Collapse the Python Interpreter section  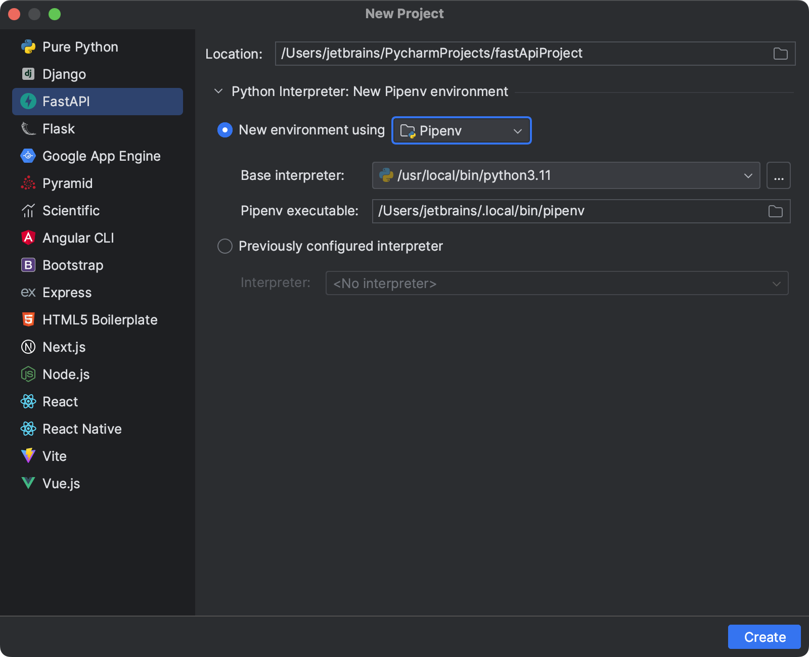[x=218, y=91]
